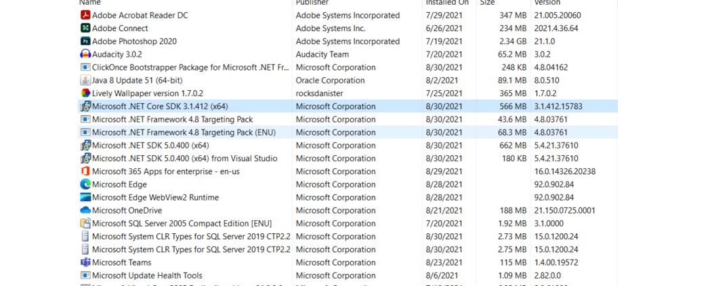Click version 21.005.20060
716x286 pixels.
tap(557, 15)
